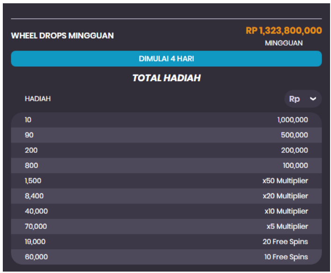Select the 1,000,000 prize row
The image size is (331, 273).
pyautogui.click(x=166, y=120)
